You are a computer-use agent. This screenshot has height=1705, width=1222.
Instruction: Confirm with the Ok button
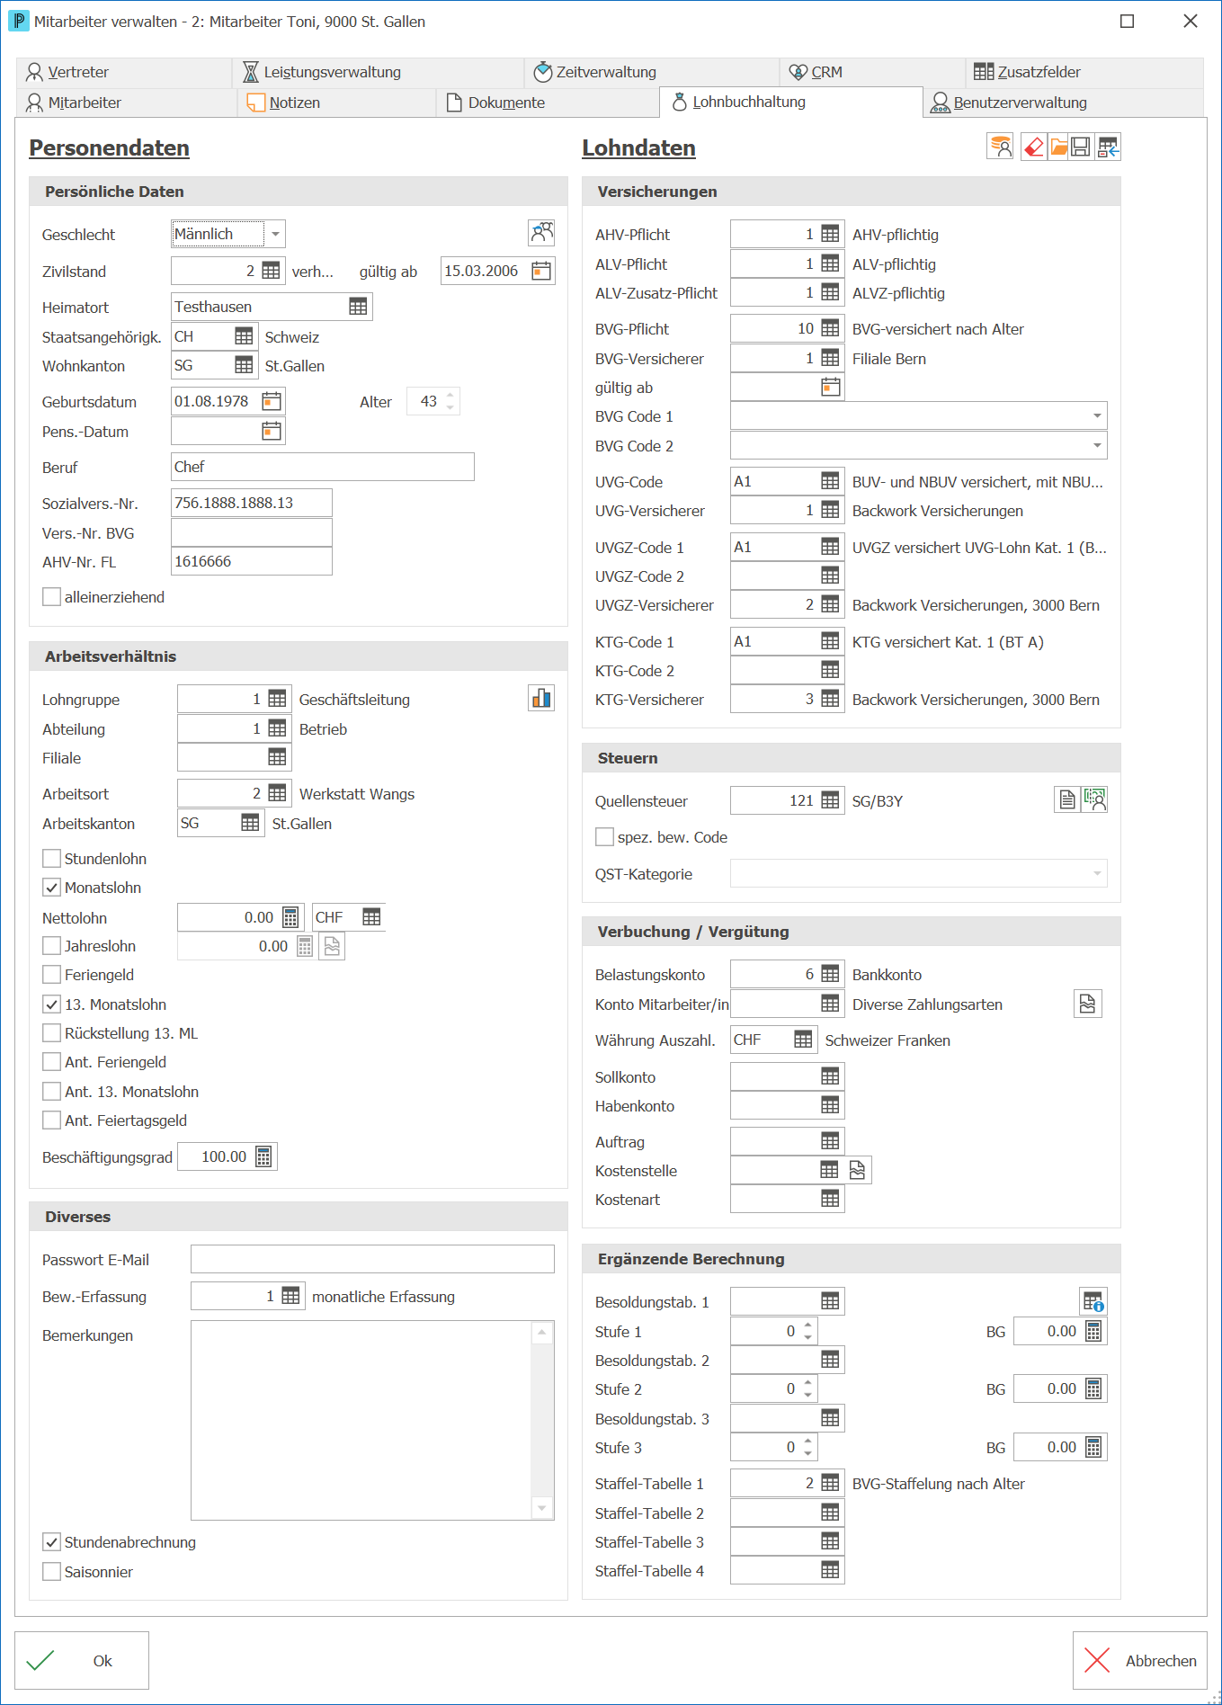(82, 1660)
